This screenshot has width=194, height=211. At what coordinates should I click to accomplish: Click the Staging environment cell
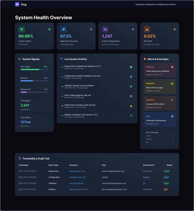[x=146, y=177]
